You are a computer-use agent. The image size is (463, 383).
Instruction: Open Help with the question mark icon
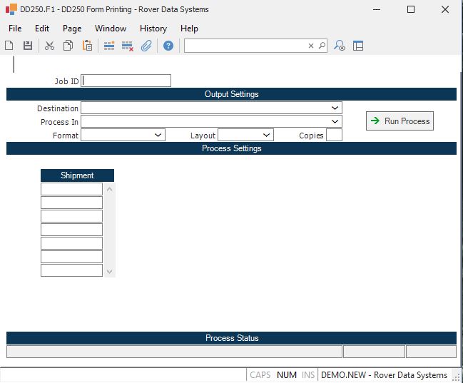click(168, 46)
